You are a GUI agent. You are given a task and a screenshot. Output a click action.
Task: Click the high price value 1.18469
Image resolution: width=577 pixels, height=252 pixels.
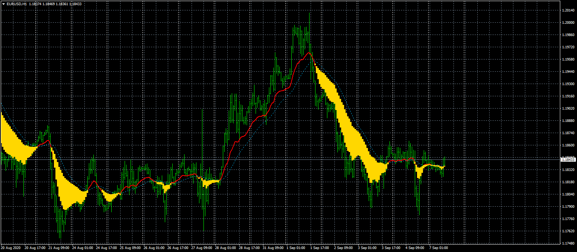click(x=49, y=4)
